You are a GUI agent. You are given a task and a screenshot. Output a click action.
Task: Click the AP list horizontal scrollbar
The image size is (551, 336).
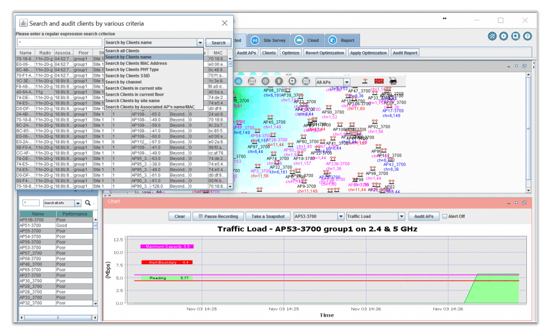tap(58, 318)
